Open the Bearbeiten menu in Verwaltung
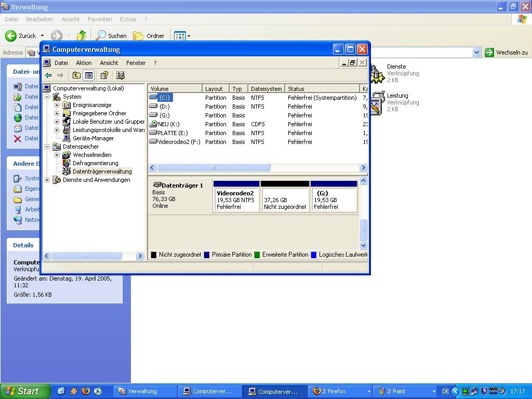 tap(39, 19)
